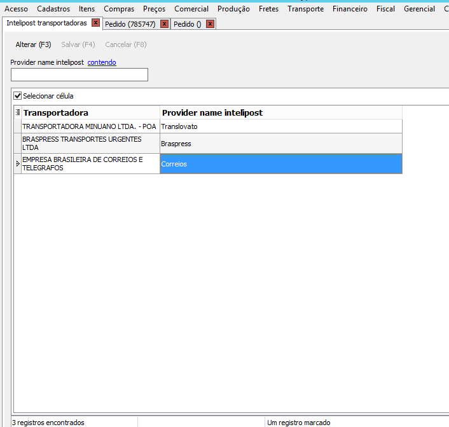
Task: Select the Braspress provider cell
Action: (281, 144)
